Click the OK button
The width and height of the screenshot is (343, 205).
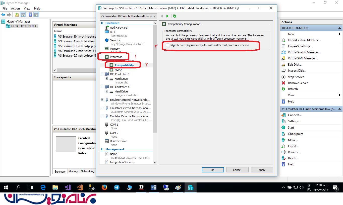pos(212,170)
